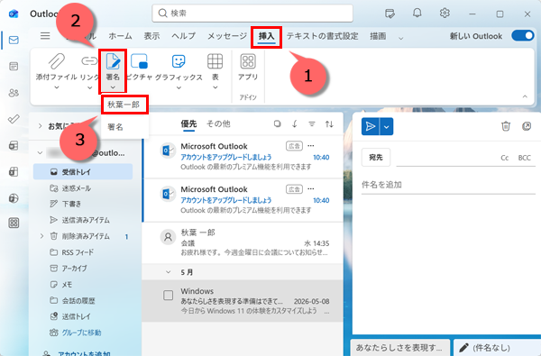Switch to the その他 inbox tab
Image resolution: width=541 pixels, height=356 pixels.
tap(218, 123)
